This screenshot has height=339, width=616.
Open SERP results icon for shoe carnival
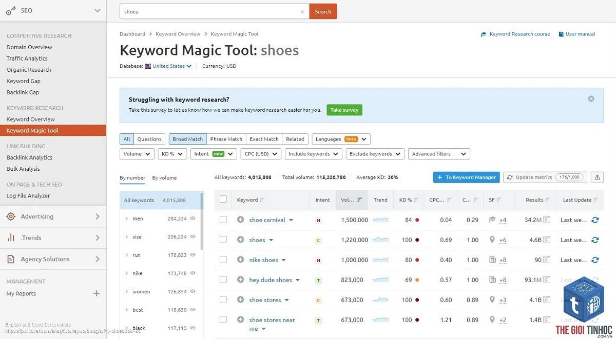547,220
